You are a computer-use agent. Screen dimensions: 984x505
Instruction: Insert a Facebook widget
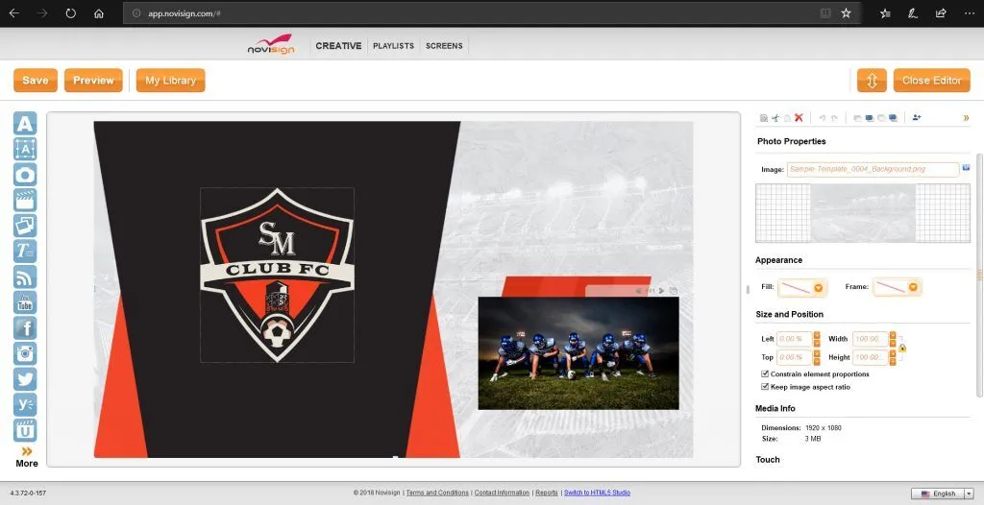click(25, 327)
